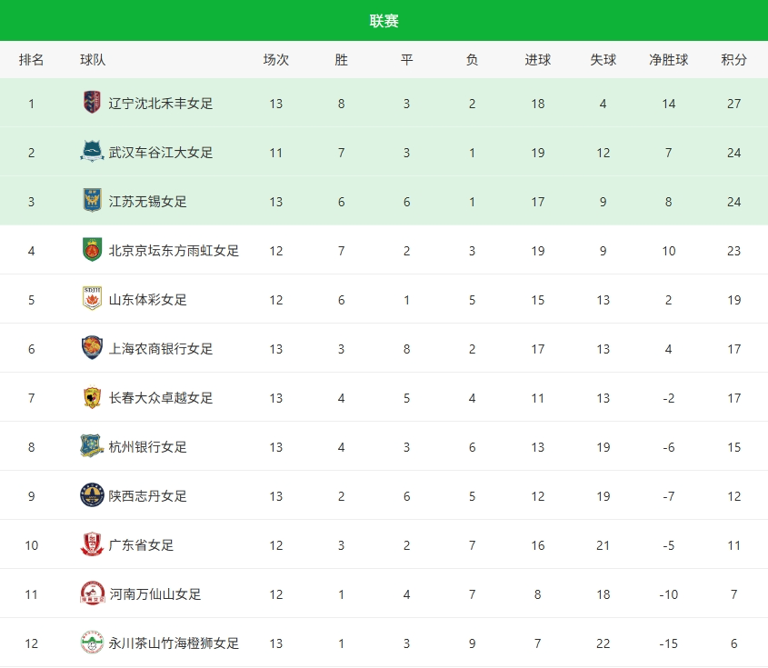Select the 联赛 tab header
The width and height of the screenshot is (768, 668).
384,21
